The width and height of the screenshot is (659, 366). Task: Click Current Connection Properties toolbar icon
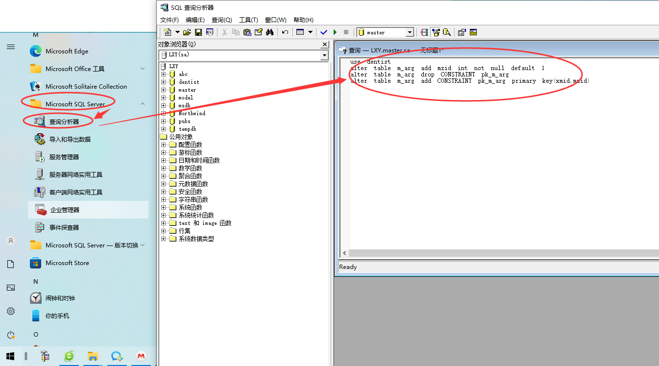click(462, 32)
